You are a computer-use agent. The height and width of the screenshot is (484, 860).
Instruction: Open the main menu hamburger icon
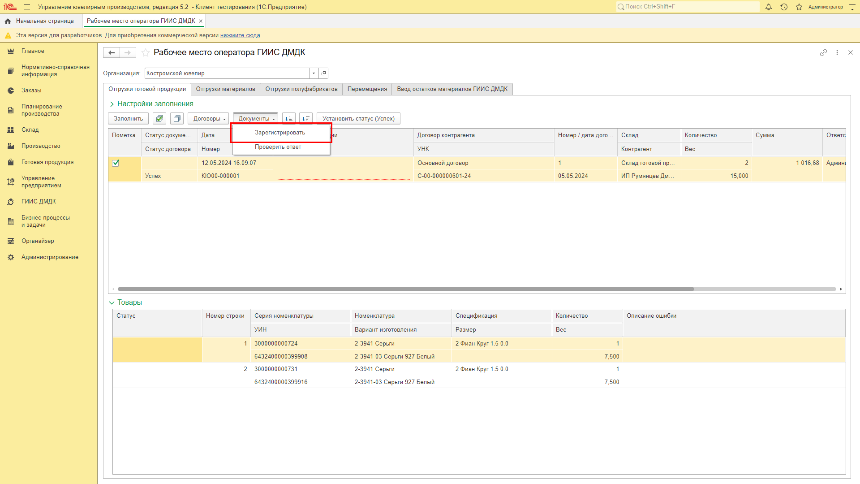[x=27, y=7]
